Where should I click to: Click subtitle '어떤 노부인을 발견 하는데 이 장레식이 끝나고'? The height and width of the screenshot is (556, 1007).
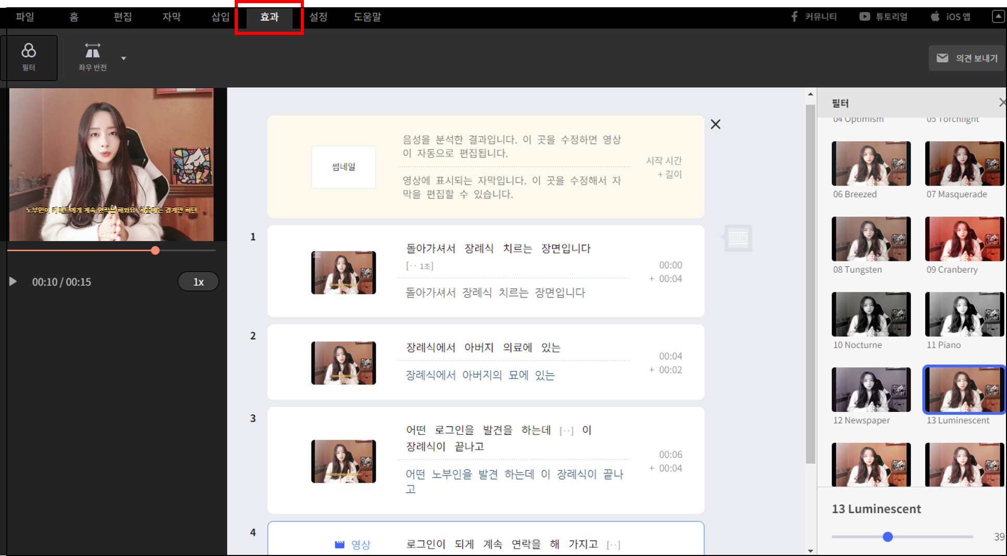pos(514,481)
